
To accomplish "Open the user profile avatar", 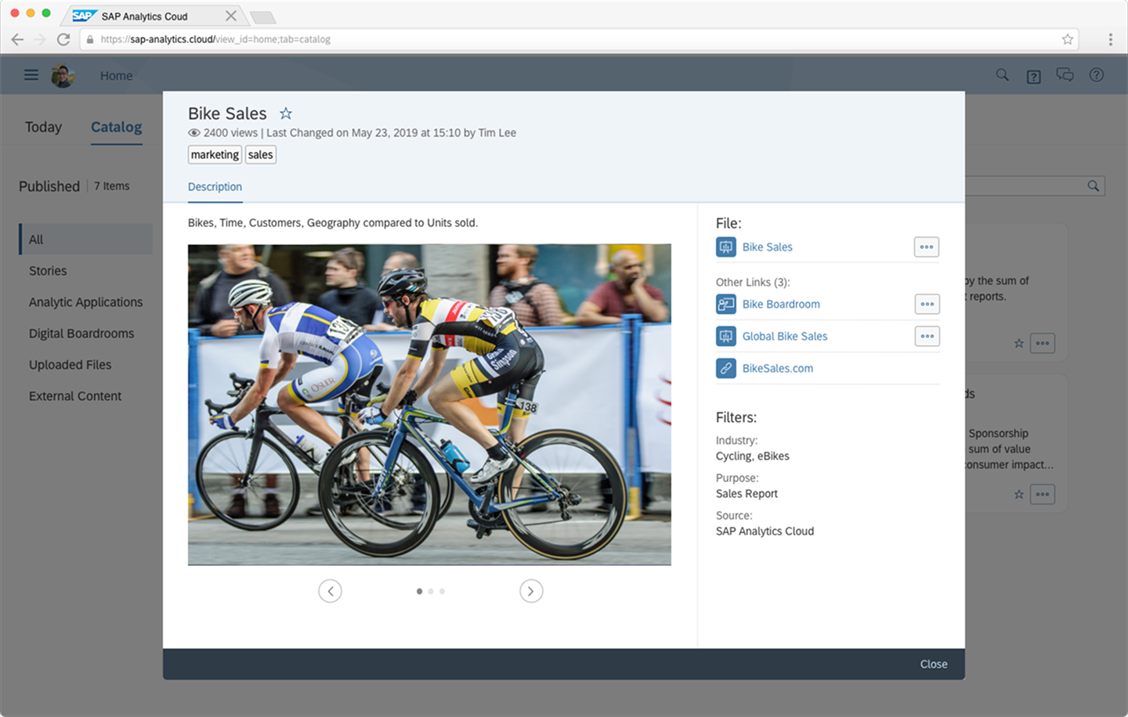I will click(63, 76).
